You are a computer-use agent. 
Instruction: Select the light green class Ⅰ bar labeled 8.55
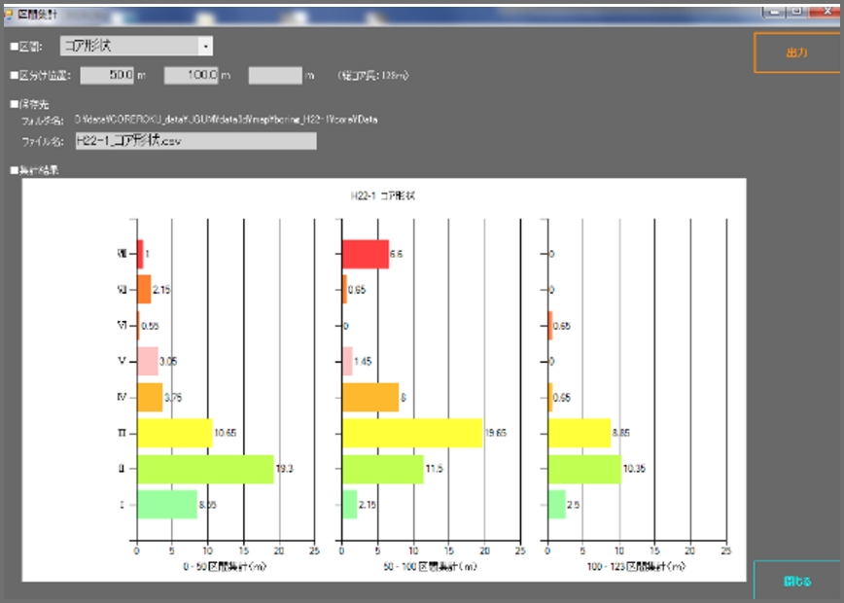click(x=166, y=505)
